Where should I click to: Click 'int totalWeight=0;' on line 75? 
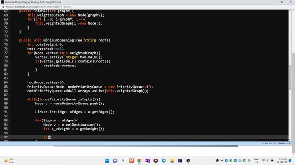coord(45,44)
